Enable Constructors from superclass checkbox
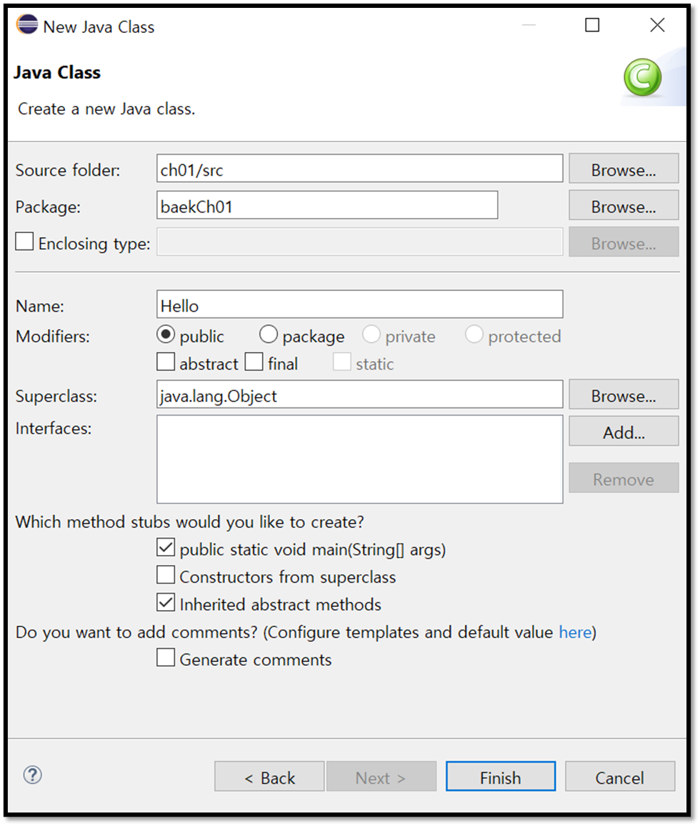The width and height of the screenshot is (700, 826). point(166,575)
